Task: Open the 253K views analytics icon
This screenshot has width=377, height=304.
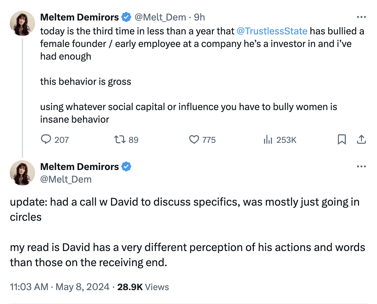Action: [268, 140]
